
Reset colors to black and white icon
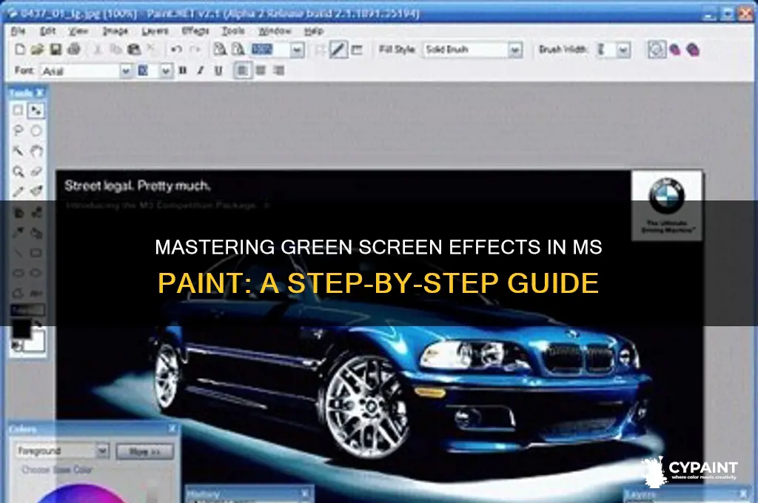pyautogui.click(x=17, y=346)
